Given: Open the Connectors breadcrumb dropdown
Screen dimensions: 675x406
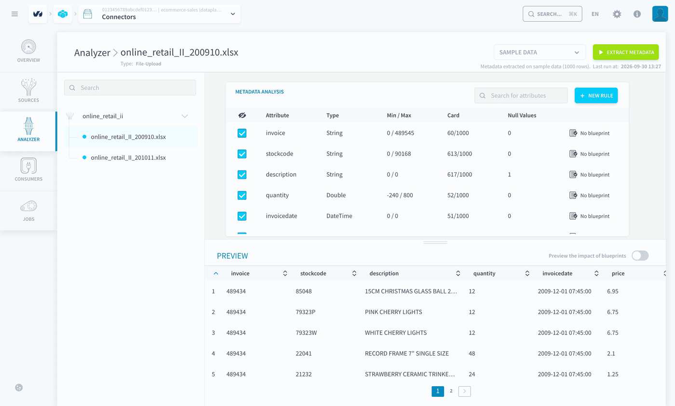Looking at the screenshot, I should click(159, 14).
